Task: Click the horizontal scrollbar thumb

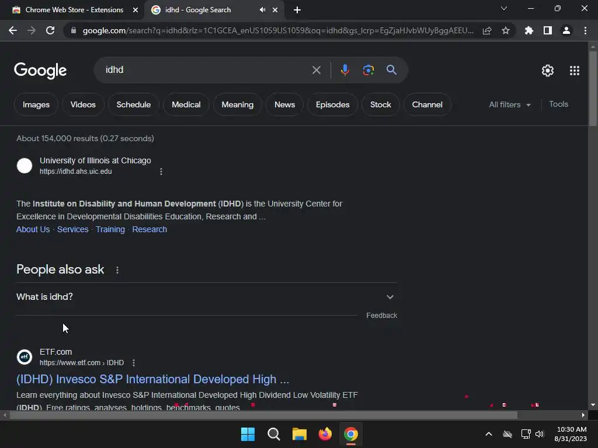Action: 263,415
